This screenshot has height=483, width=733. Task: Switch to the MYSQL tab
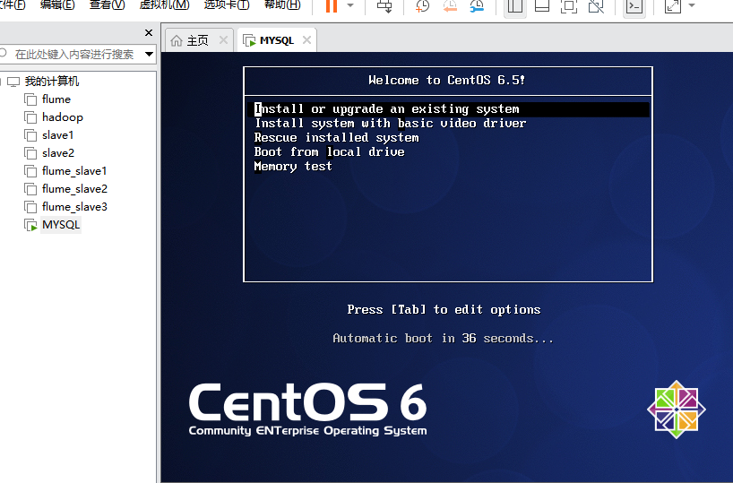point(277,40)
